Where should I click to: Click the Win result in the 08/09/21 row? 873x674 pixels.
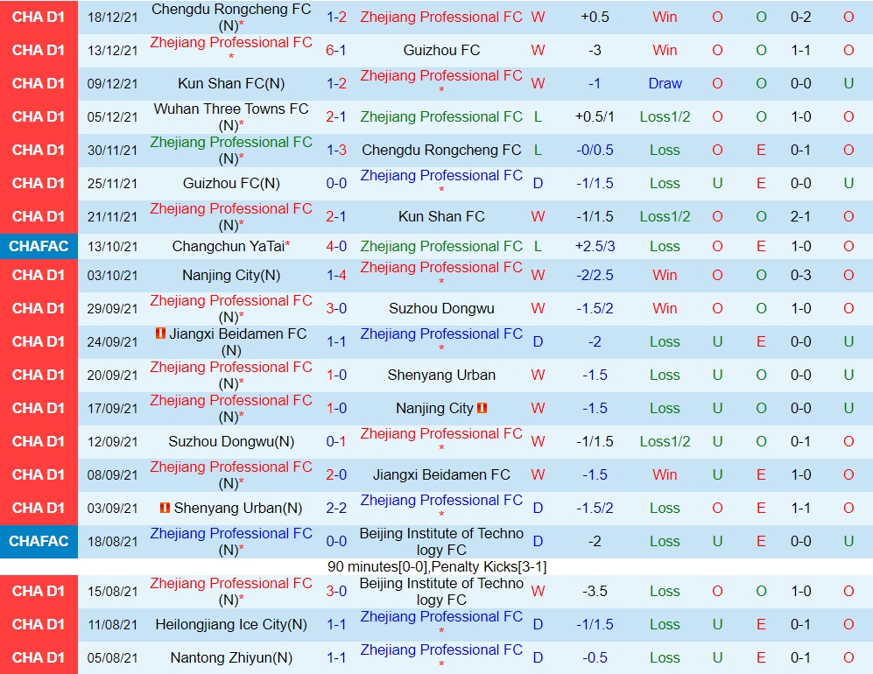(665, 474)
